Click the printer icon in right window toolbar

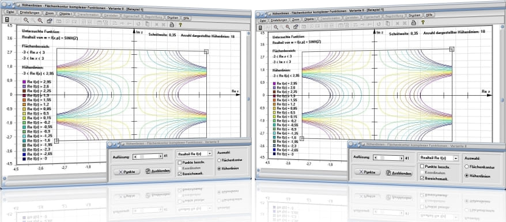[413, 22]
